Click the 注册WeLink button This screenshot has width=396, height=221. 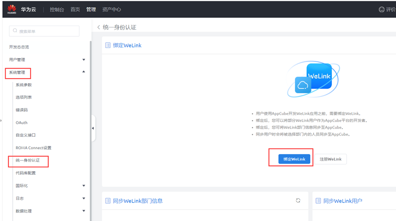331,159
